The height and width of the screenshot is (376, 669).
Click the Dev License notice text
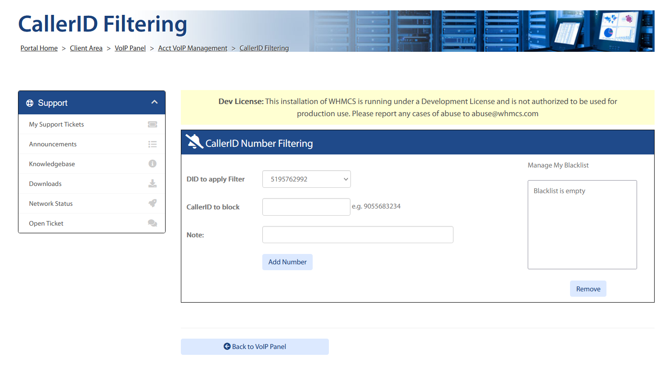418,108
